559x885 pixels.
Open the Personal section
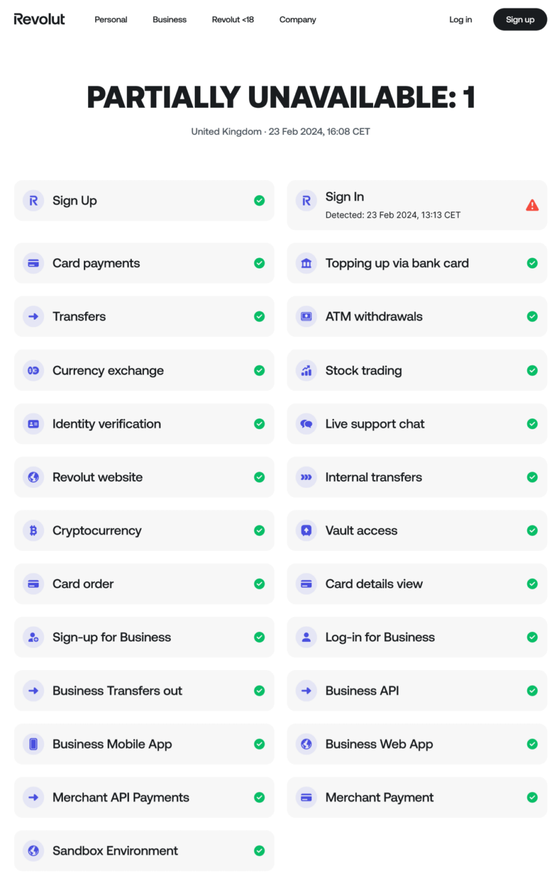click(x=111, y=19)
